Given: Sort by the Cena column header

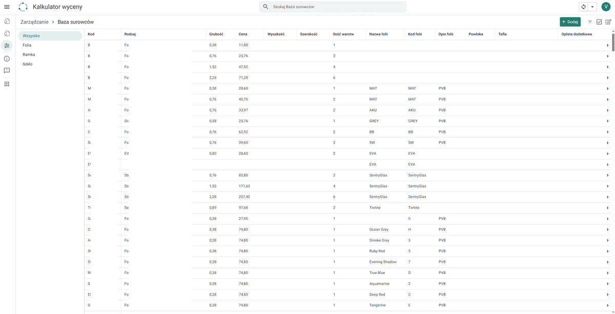Looking at the screenshot, I should click(x=243, y=34).
